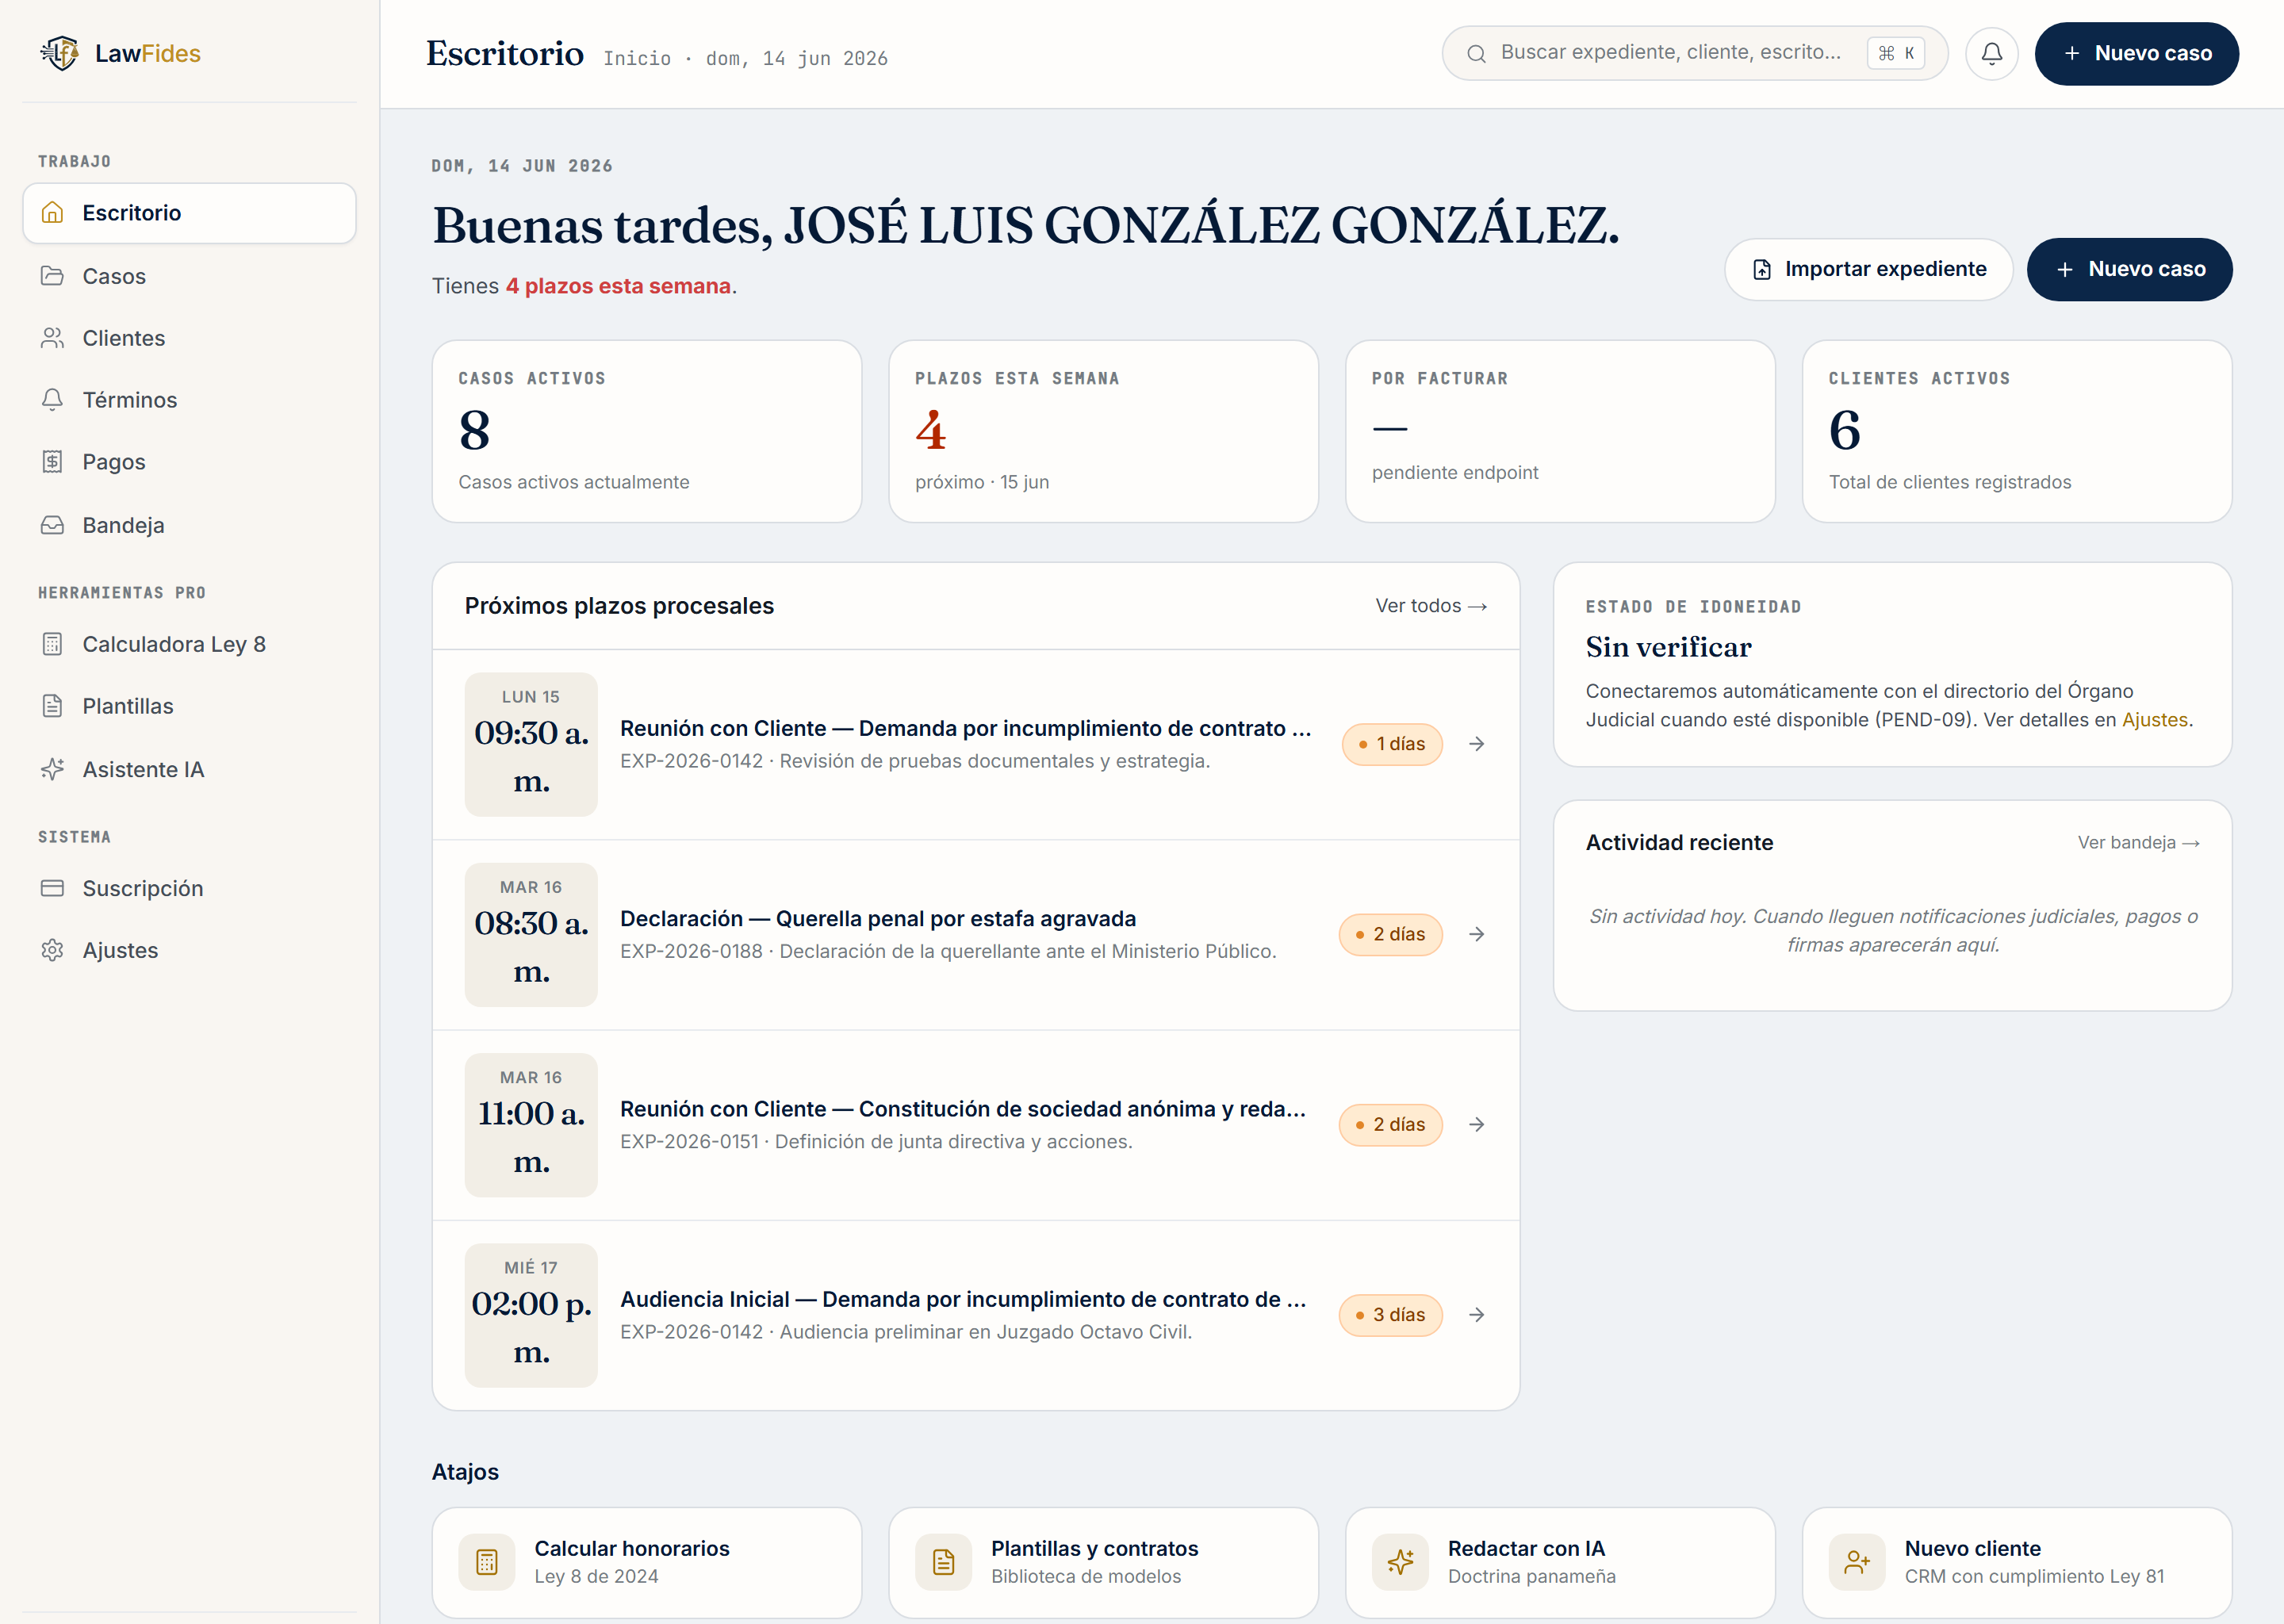Viewport: 2284px width, 1624px height.
Task: Click '4 plazos esta semana' red text
Action: tap(618, 286)
